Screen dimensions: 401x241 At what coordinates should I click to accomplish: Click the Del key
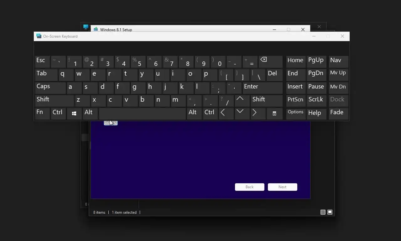[274, 75]
